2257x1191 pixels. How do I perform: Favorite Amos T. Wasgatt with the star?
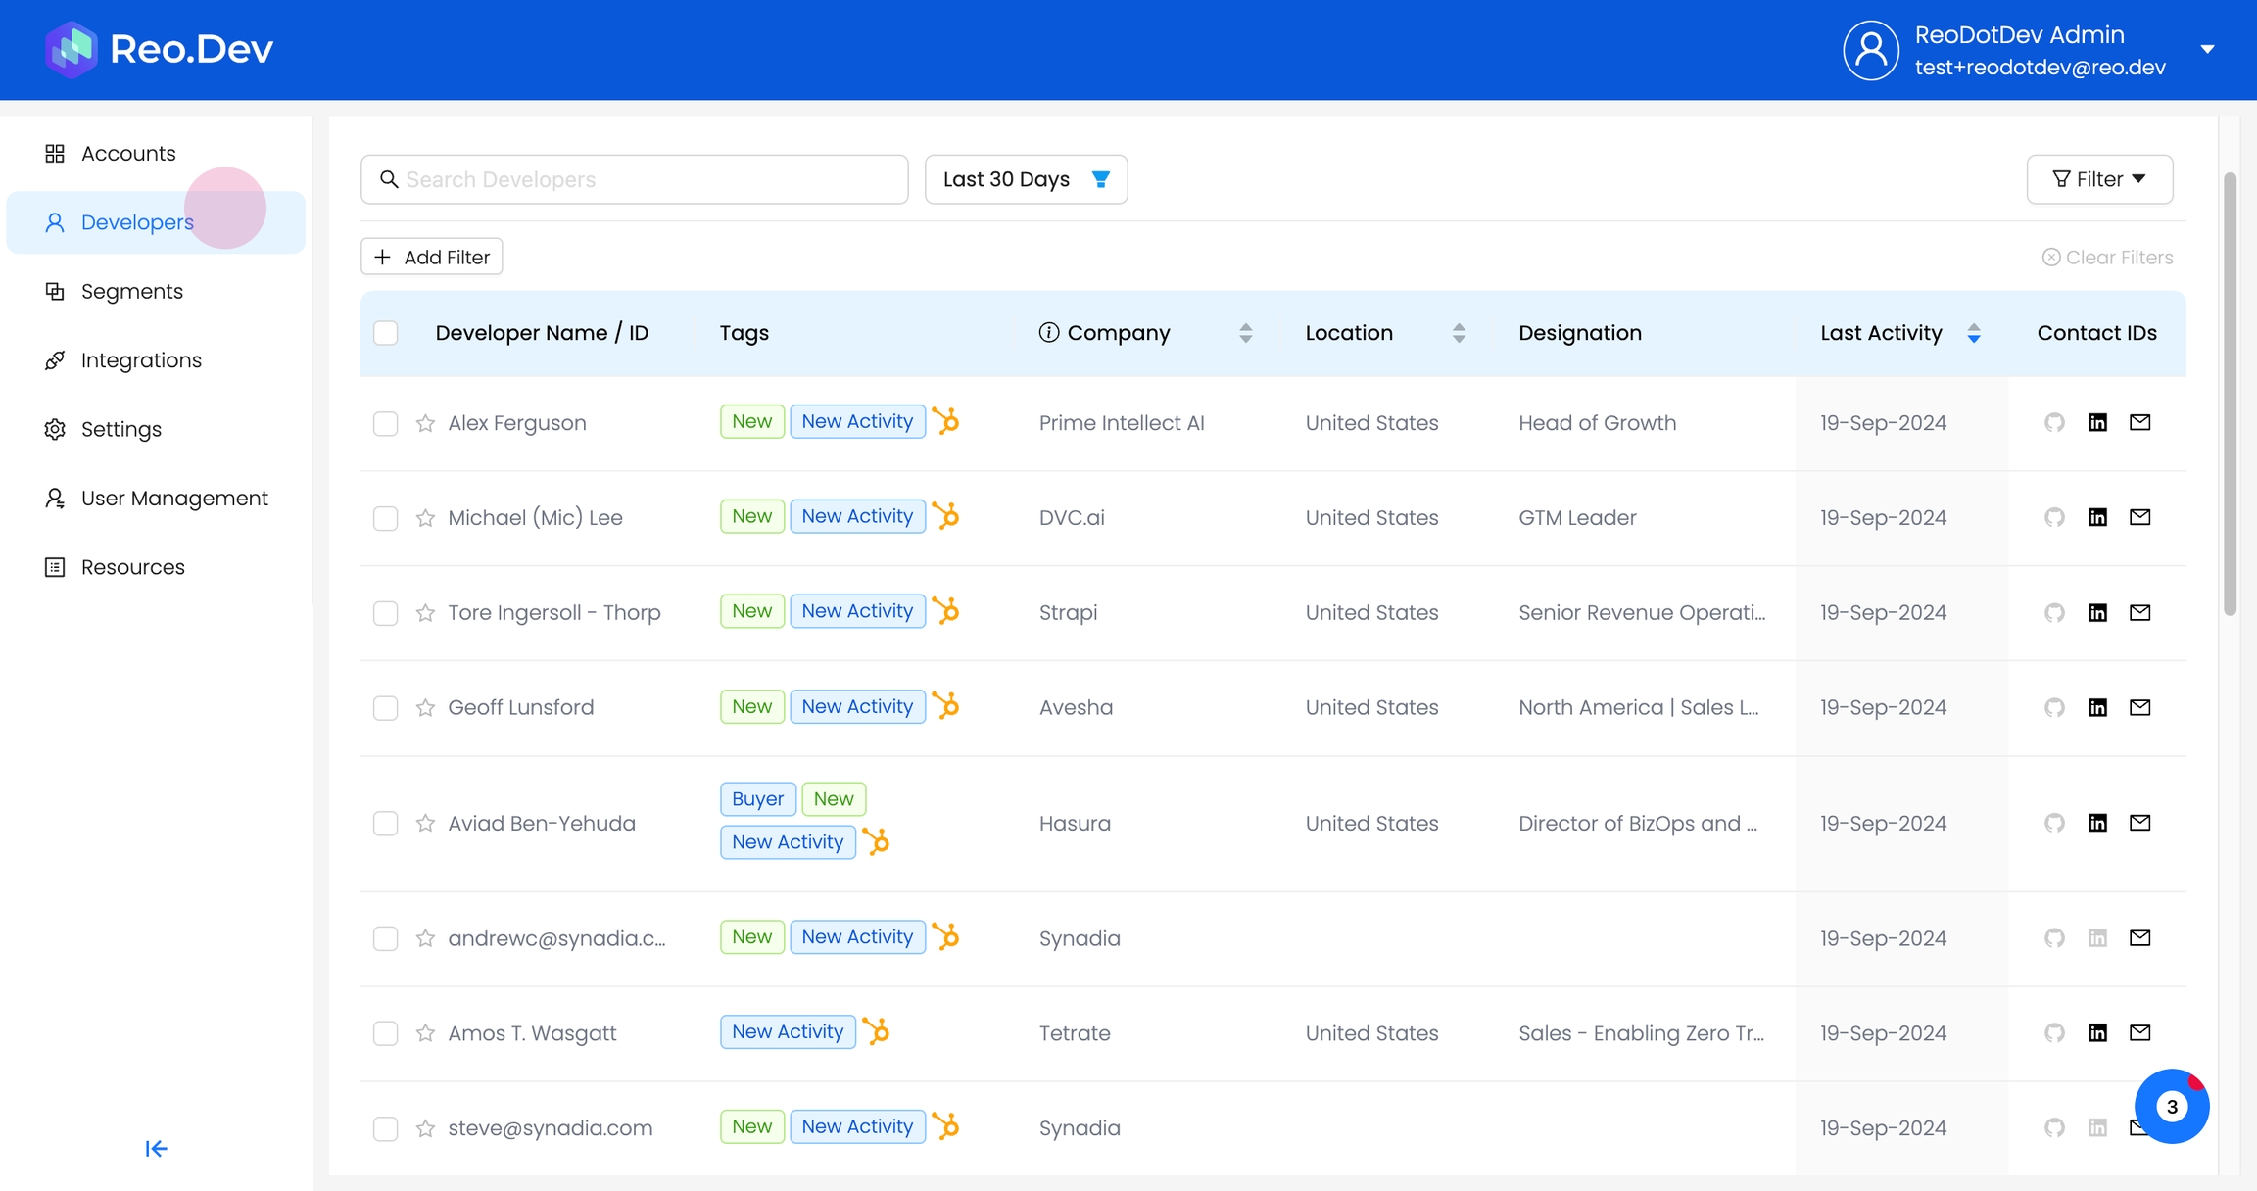pos(425,1033)
